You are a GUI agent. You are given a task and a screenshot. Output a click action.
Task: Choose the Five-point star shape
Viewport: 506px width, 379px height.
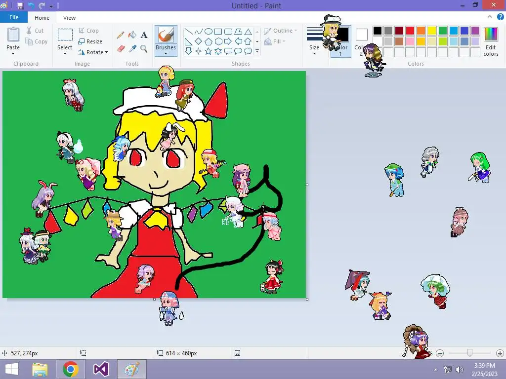(x=209, y=51)
